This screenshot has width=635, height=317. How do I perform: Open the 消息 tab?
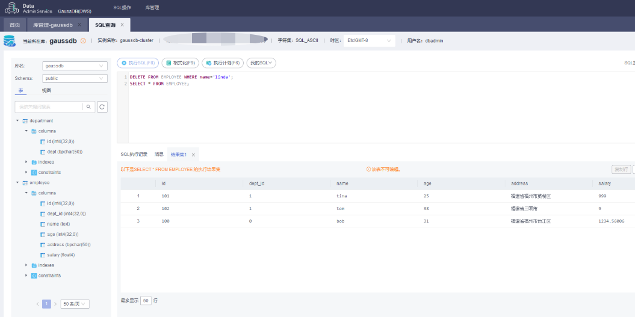(159, 155)
